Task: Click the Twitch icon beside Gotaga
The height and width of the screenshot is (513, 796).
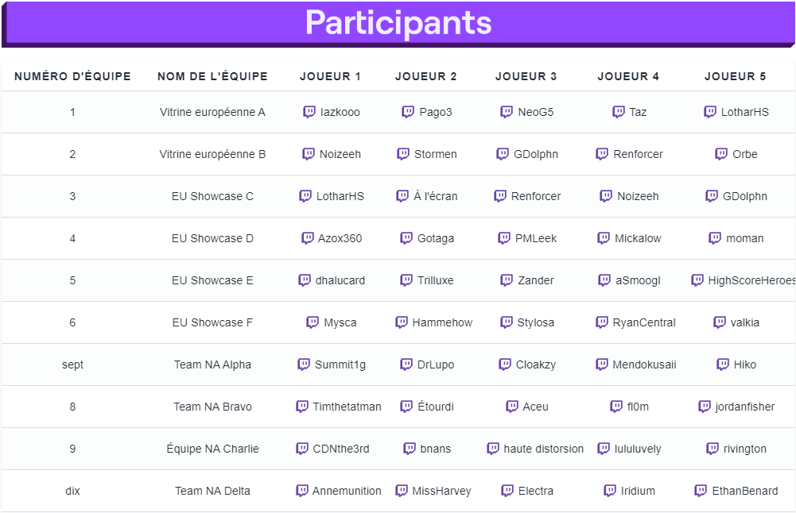Action: point(406,238)
